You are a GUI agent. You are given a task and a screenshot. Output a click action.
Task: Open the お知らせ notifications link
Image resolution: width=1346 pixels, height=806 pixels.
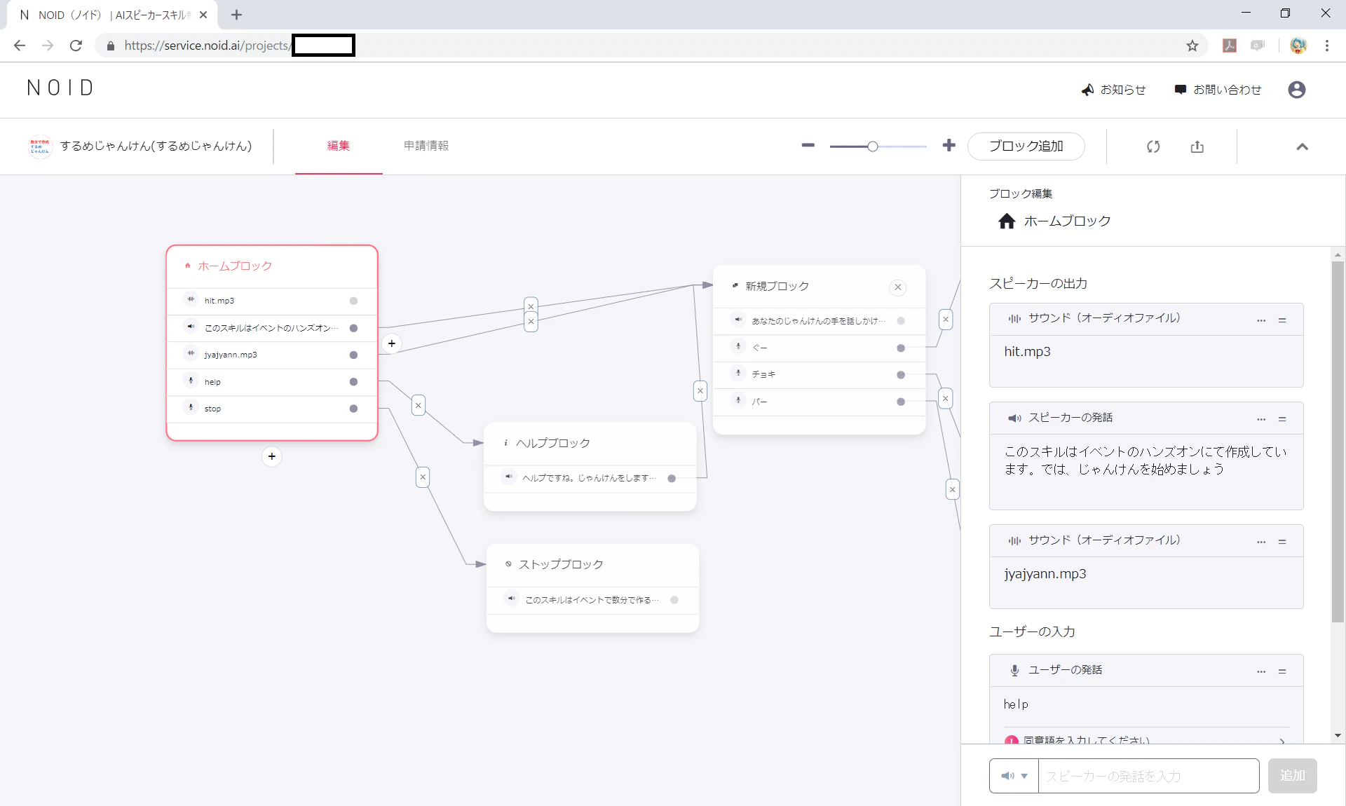[x=1113, y=90]
